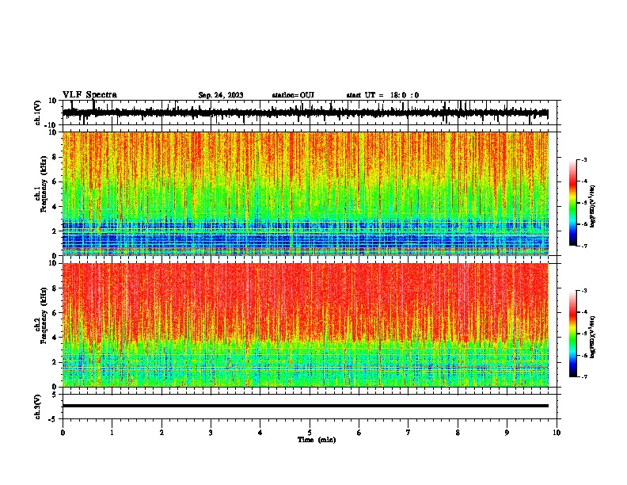Image resolution: width=627 pixels, height=485 pixels.
Task: Click the ch.2 color scale bar
Action: click(573, 334)
